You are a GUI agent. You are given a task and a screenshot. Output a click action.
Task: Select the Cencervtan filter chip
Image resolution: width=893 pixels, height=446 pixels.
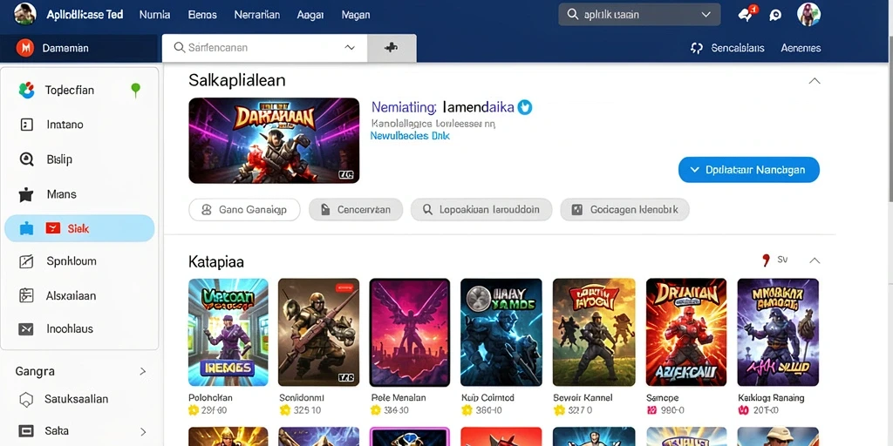pos(356,210)
